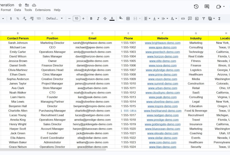This screenshot has height=155, width=230.
Task: Select the Event Coordinator cell
Action: click(x=52, y=138)
